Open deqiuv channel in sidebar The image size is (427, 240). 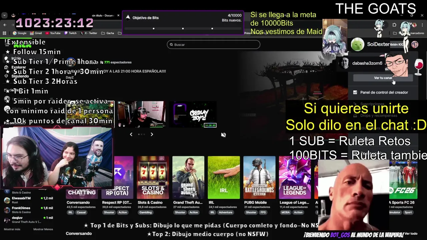click(x=28, y=220)
